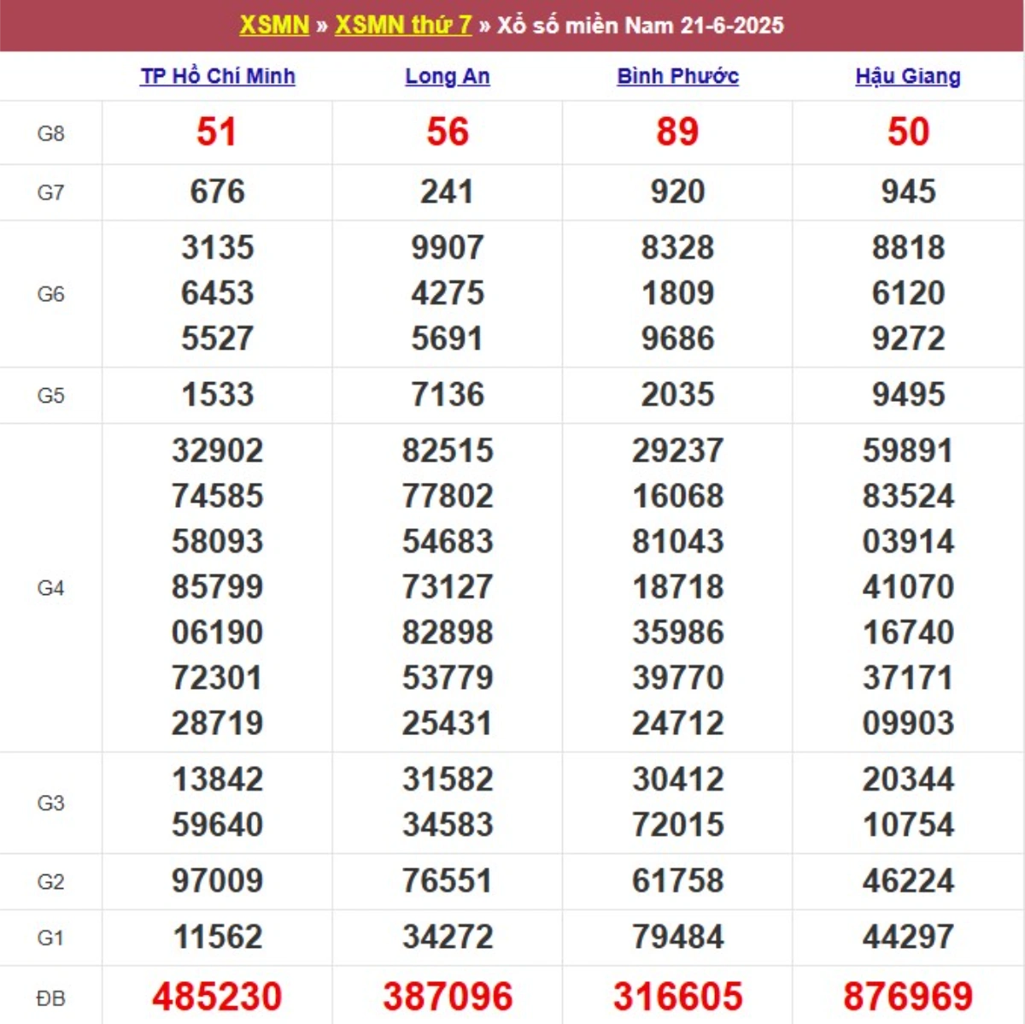Click G6 number 9272

click(x=908, y=338)
